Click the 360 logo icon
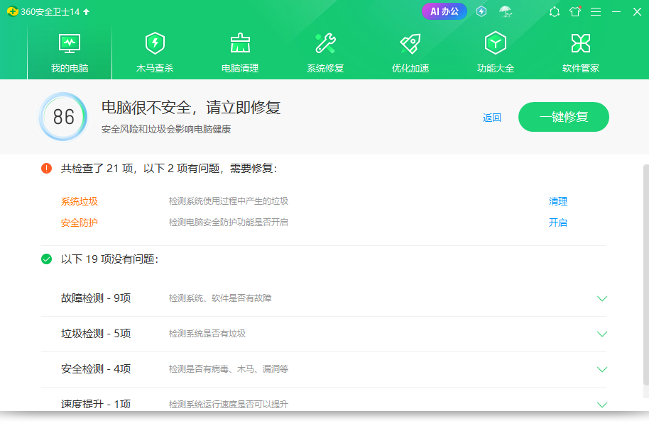 pos(12,11)
